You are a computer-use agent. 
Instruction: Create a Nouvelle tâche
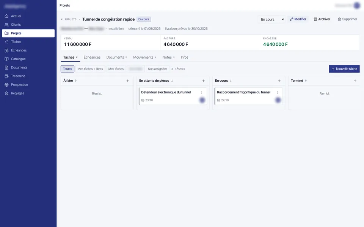pyautogui.click(x=344, y=69)
